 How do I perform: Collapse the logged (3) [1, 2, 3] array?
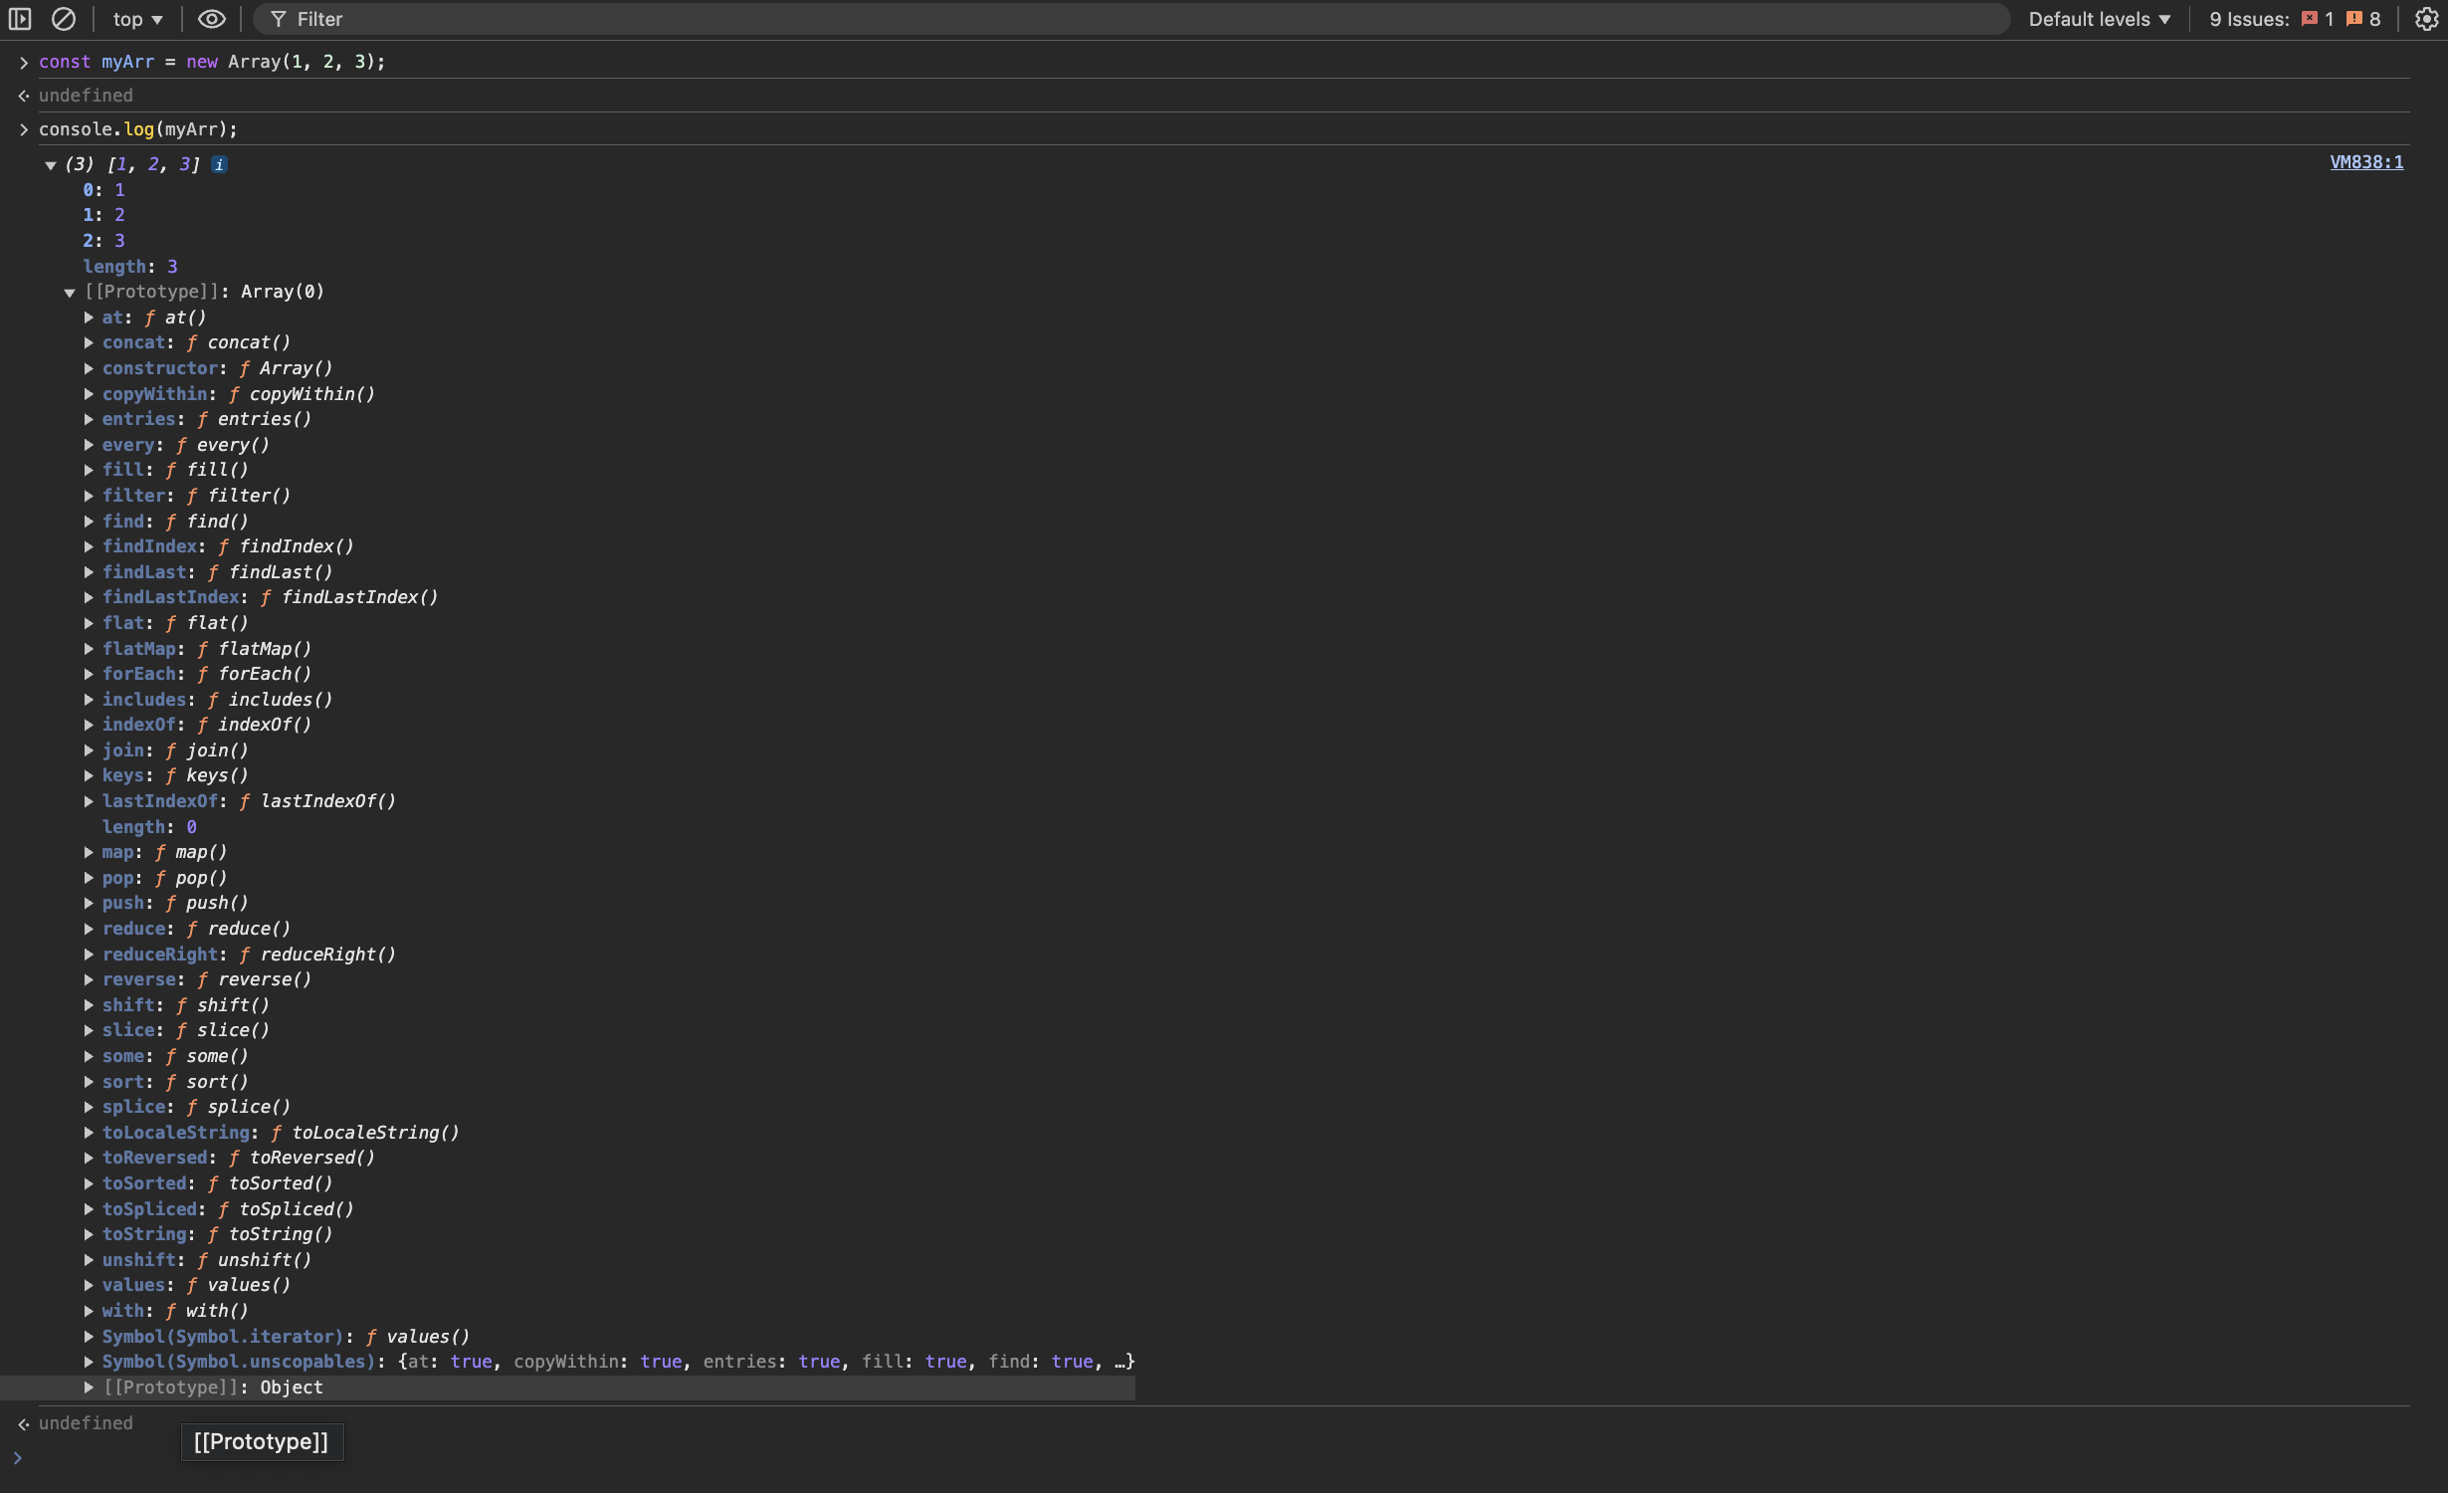click(x=50, y=165)
